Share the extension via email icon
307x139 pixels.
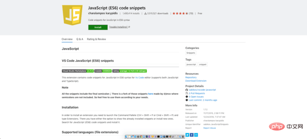point(196,135)
